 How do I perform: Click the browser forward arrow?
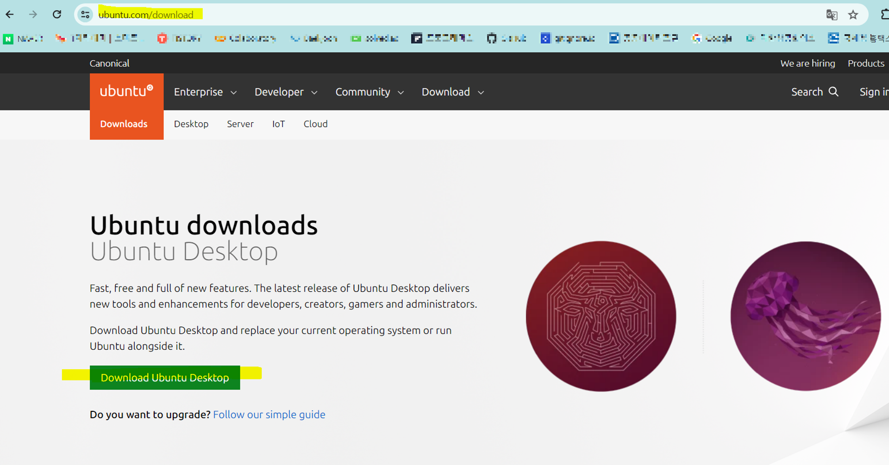[33, 14]
